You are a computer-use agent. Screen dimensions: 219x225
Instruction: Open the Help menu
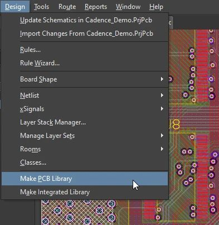click(156, 7)
